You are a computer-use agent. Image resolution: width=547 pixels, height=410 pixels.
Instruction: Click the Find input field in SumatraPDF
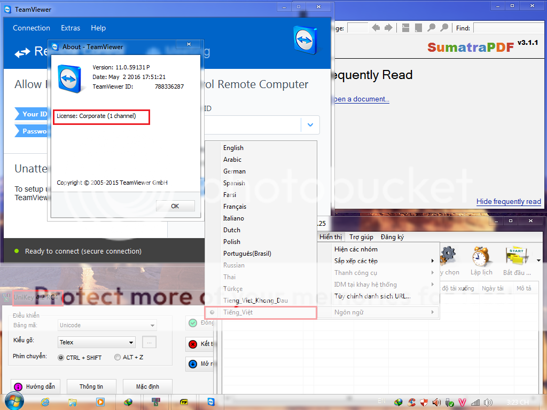tap(507, 28)
